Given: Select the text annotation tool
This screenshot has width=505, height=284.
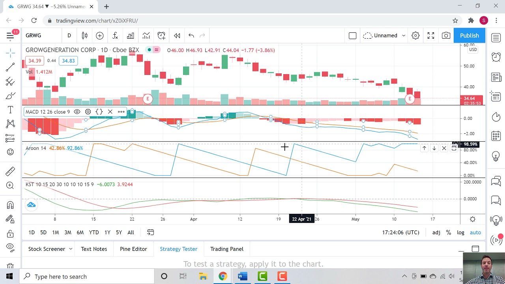Looking at the screenshot, I should [10, 110].
